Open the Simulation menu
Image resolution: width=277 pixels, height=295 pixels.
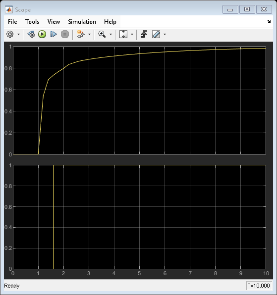pos(82,22)
